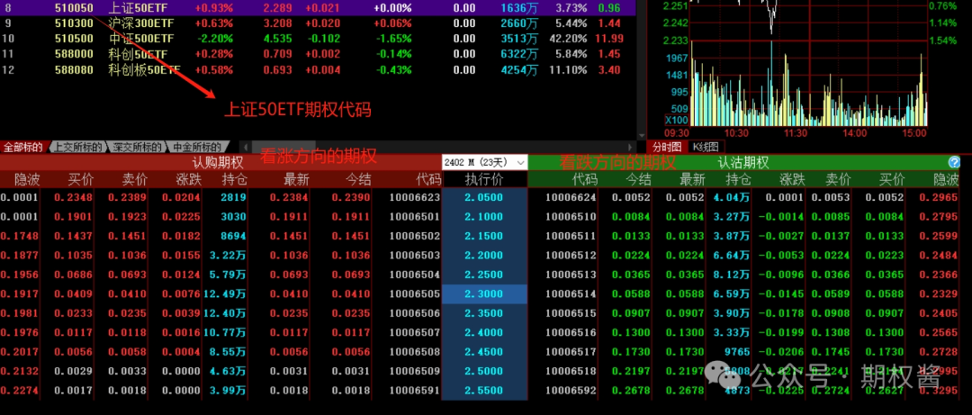Select the 510050 上证50ETF row
Viewport: 972px width, 415px height.
318,9
